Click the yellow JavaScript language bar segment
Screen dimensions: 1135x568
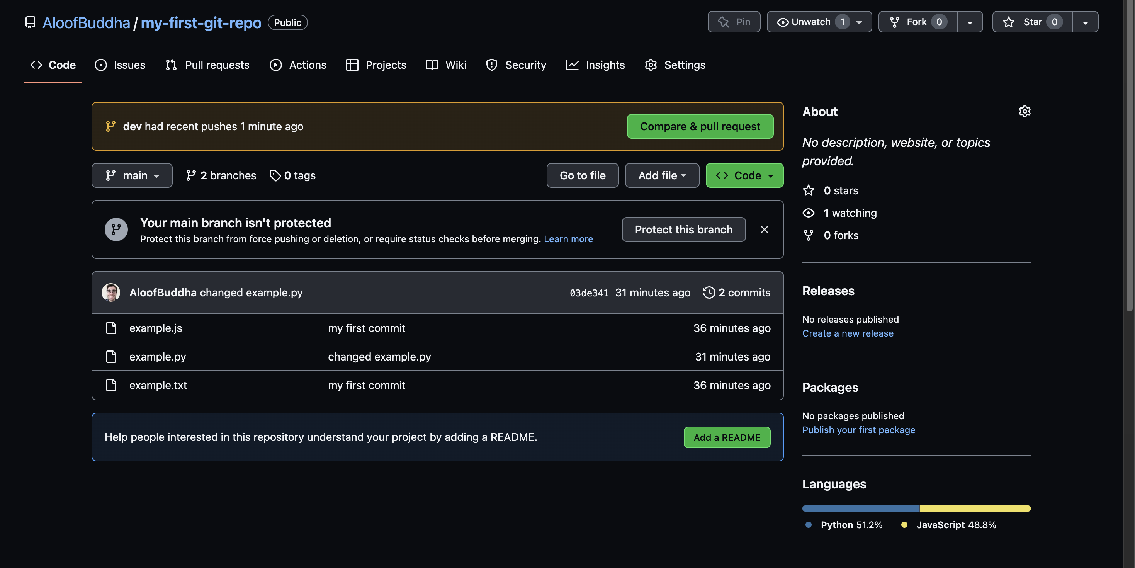tap(975, 508)
